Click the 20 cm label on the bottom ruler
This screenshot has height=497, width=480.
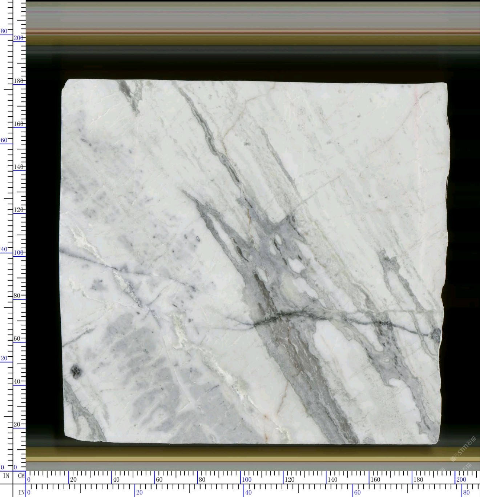point(73,480)
